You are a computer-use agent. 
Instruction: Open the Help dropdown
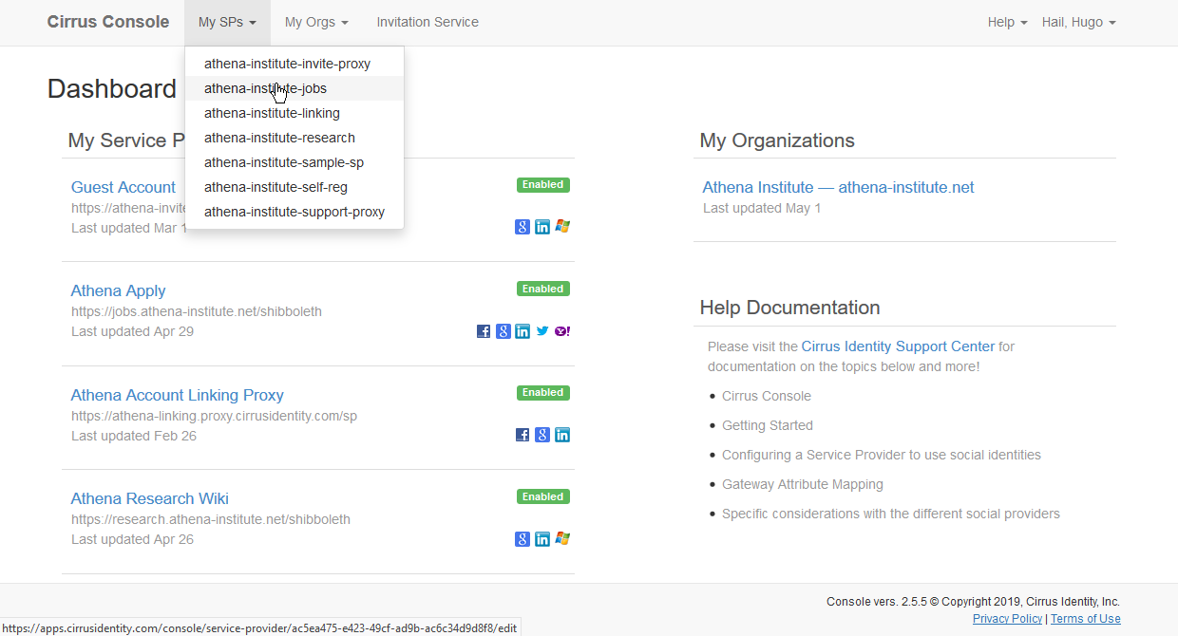[x=1006, y=22]
